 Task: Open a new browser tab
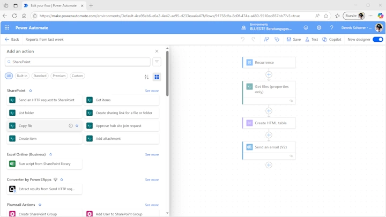[91, 5]
